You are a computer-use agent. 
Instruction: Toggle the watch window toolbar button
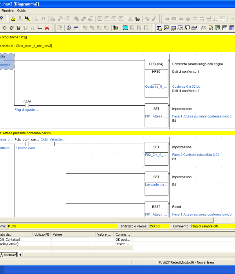tap(174, 28)
